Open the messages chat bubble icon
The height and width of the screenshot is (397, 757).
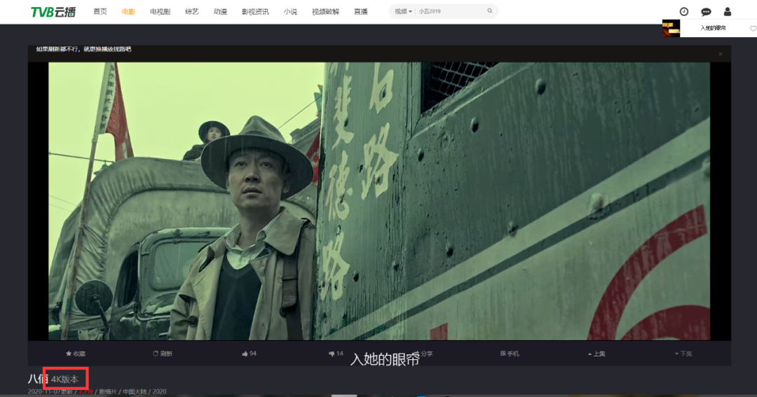(706, 12)
